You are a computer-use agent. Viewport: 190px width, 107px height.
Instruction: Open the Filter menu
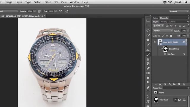(x=47, y=2)
